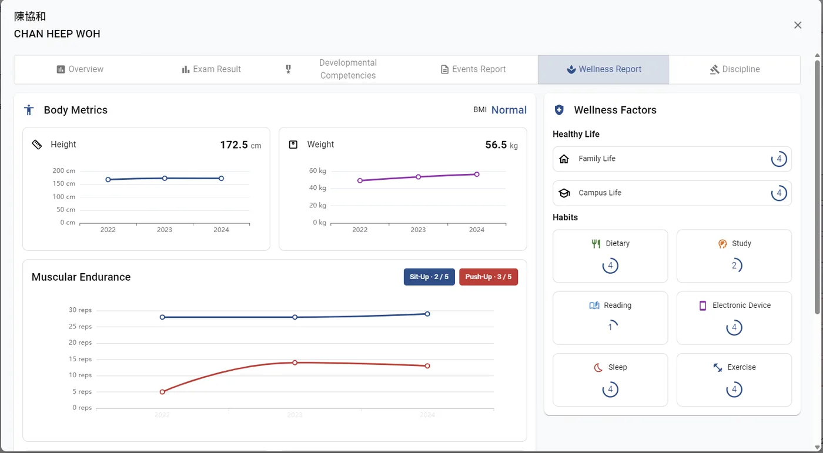Click the 2023 push-up data point
This screenshot has width=823, height=453.
(295, 363)
